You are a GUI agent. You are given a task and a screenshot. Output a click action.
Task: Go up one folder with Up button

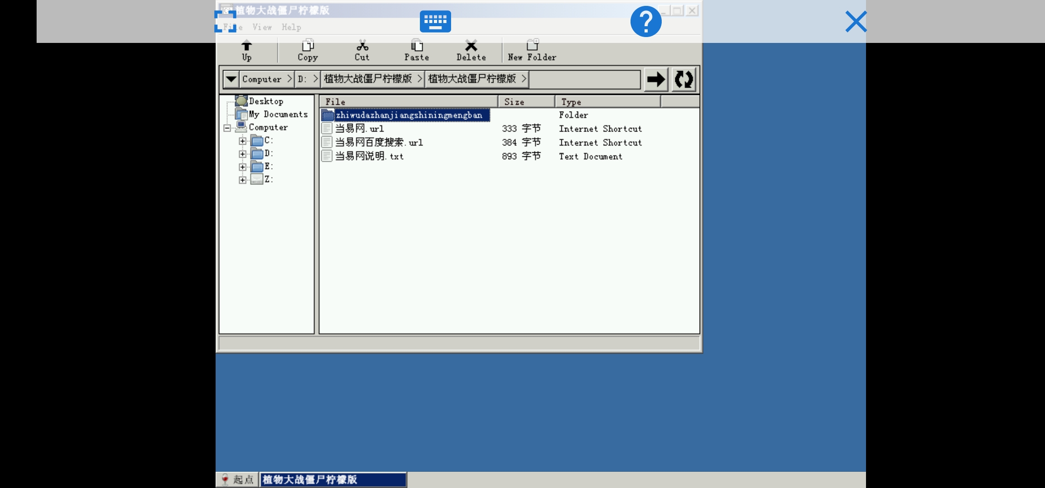pos(246,50)
